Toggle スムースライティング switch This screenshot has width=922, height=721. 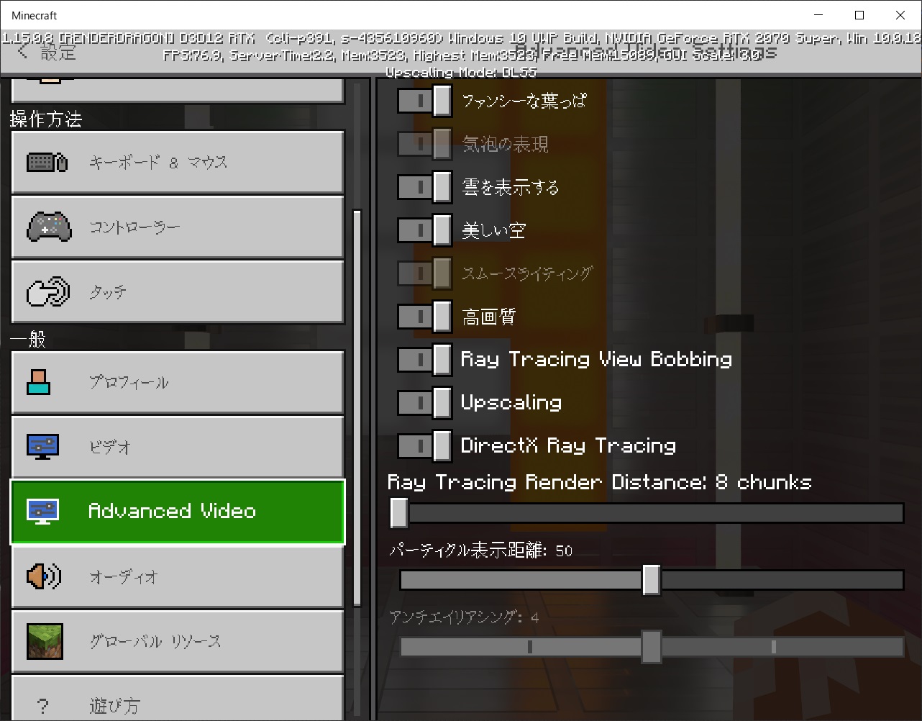pos(424,273)
